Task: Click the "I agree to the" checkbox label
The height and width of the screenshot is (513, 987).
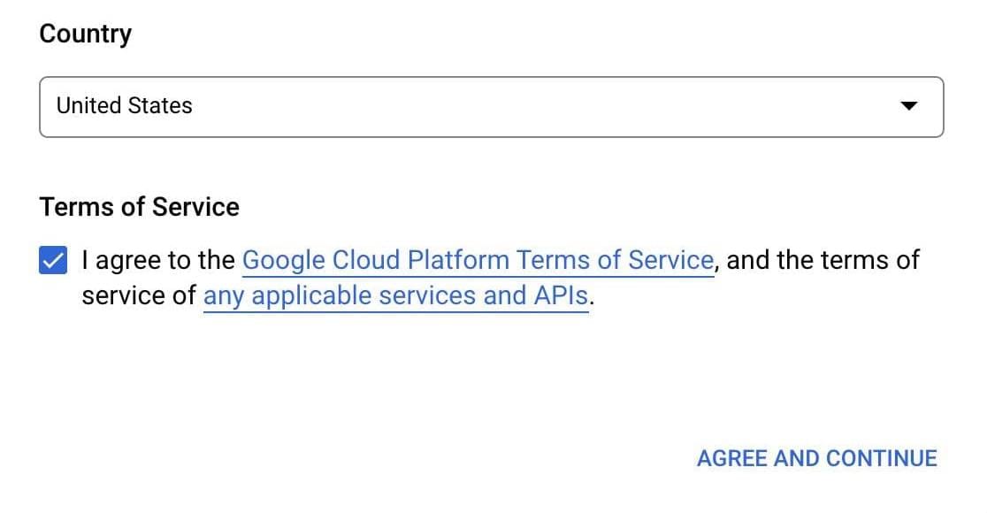Action: [x=159, y=261]
